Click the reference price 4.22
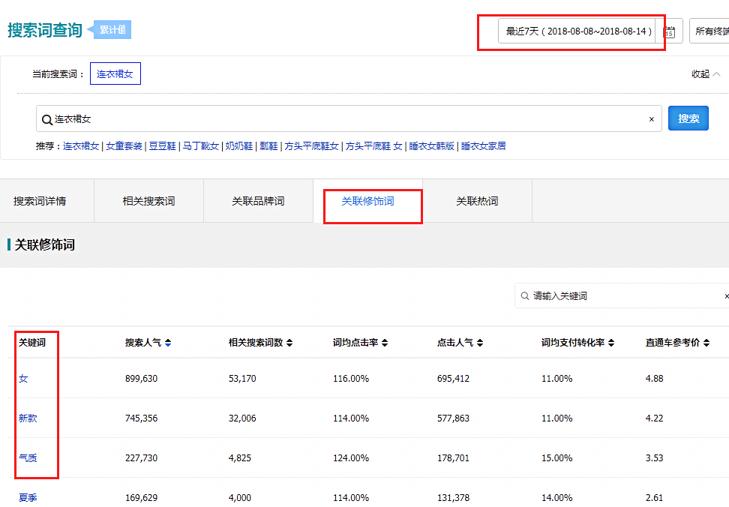The width and height of the screenshot is (729, 507). [x=654, y=418]
